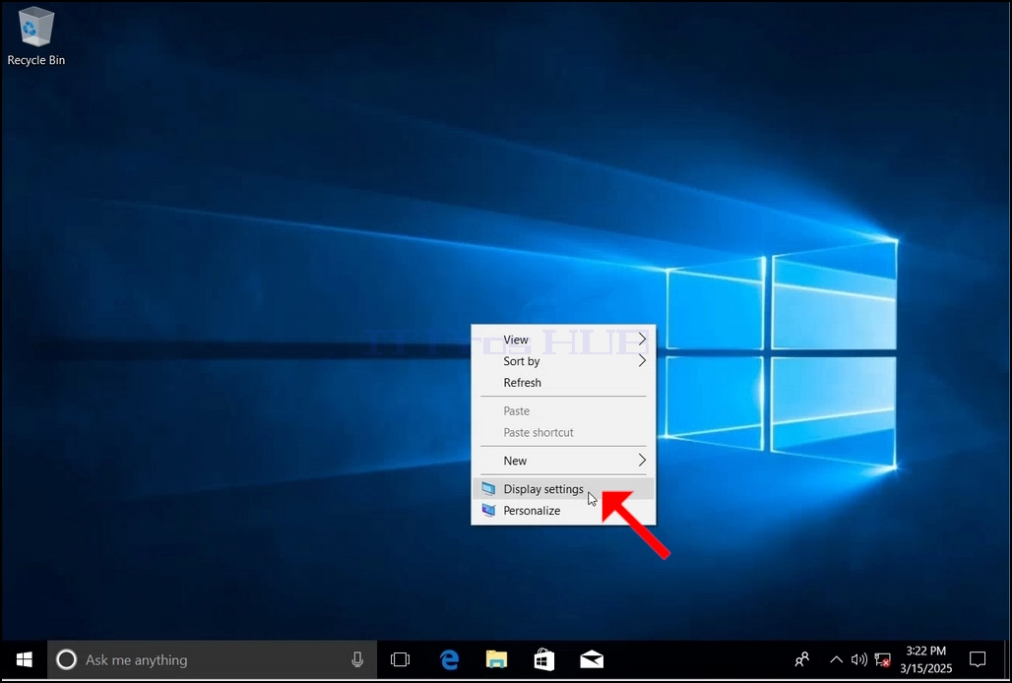This screenshot has width=1012, height=683.
Task: Open the Store app on the taskbar
Action: point(544,659)
